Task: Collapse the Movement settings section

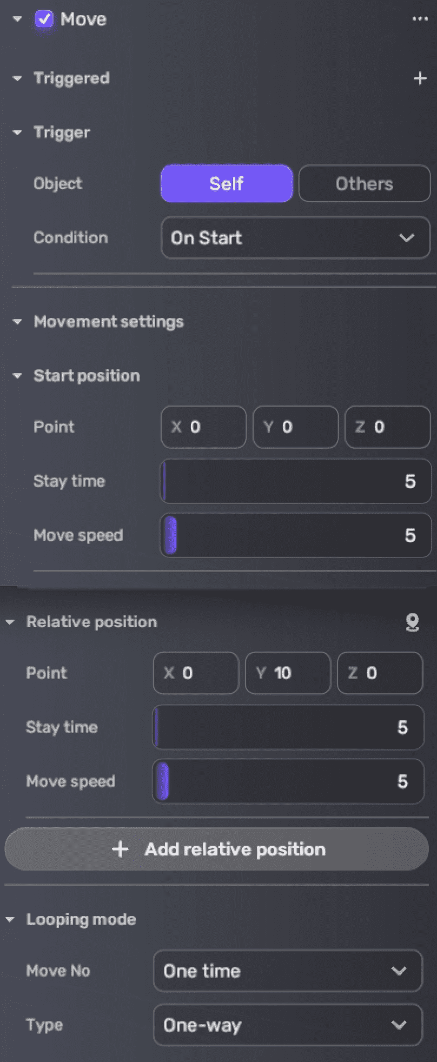Action: click(17, 321)
